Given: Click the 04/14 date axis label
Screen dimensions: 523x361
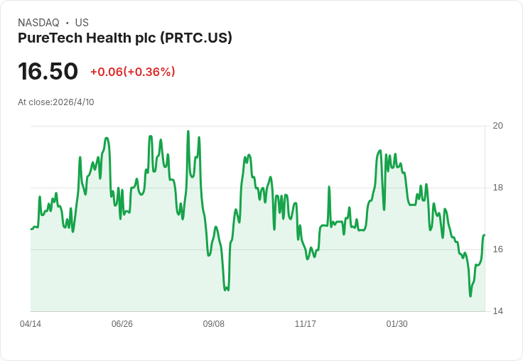Looking at the screenshot, I should coord(31,323).
